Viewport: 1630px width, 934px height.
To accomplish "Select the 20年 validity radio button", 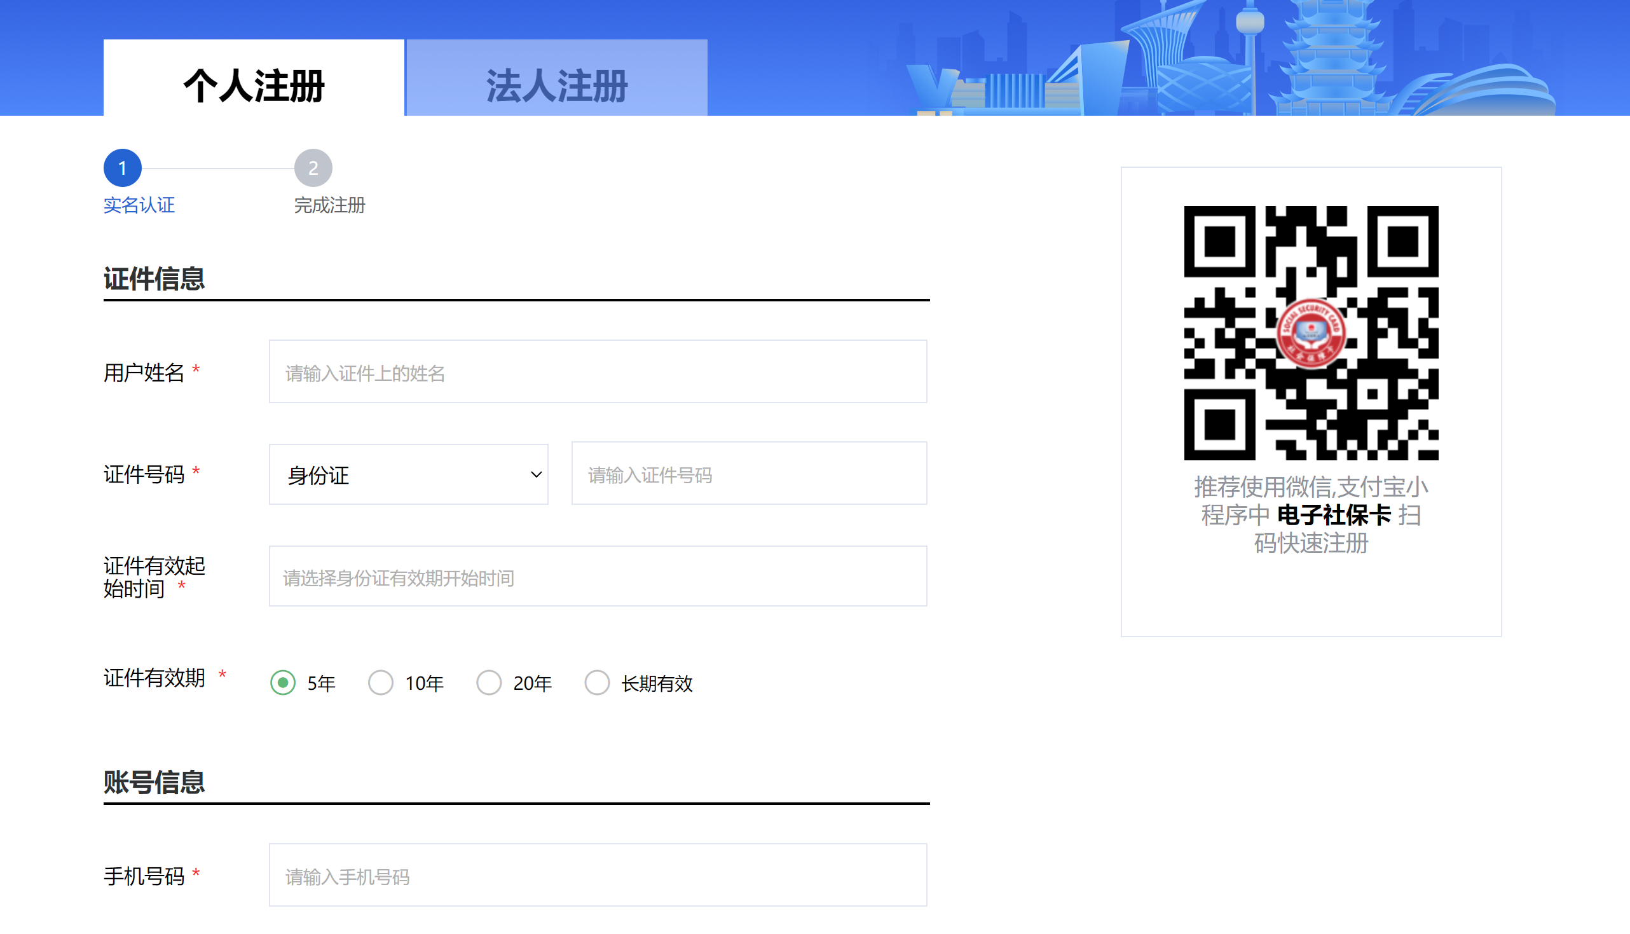I will [x=489, y=683].
